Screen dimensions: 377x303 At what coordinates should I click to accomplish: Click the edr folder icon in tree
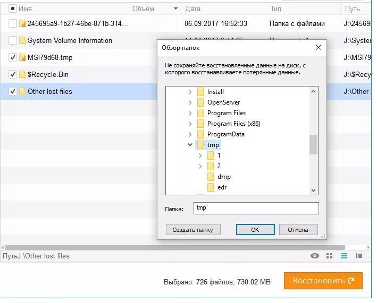coord(211,187)
